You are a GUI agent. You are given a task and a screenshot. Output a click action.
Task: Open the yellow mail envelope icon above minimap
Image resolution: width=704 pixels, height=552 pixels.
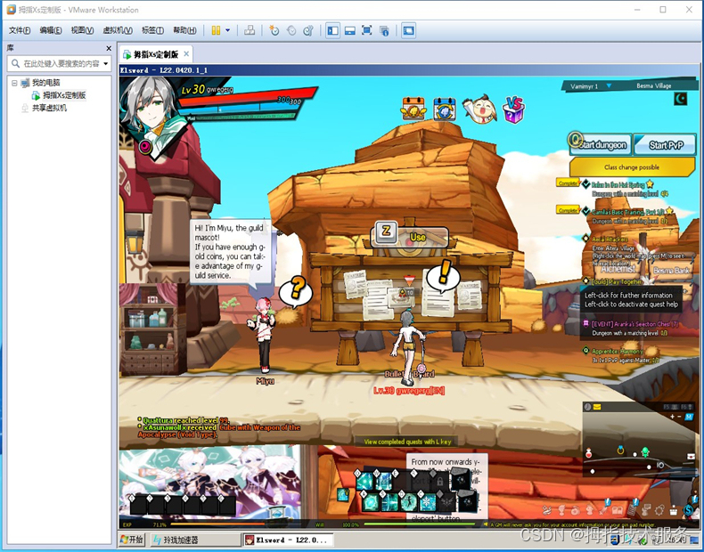(x=597, y=407)
